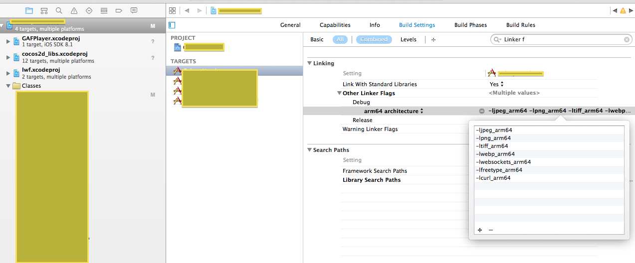The height and width of the screenshot is (263, 635).
Task: Select the Levels view option
Action: [x=409, y=39]
